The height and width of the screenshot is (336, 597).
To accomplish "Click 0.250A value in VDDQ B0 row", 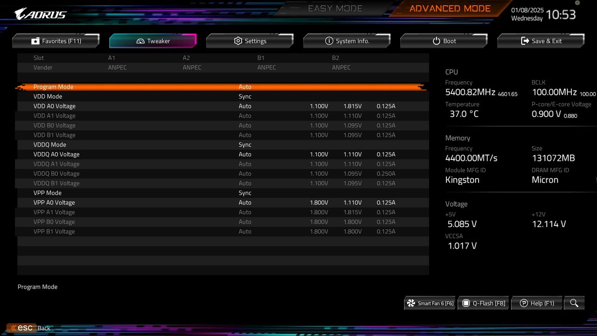I will click(386, 174).
